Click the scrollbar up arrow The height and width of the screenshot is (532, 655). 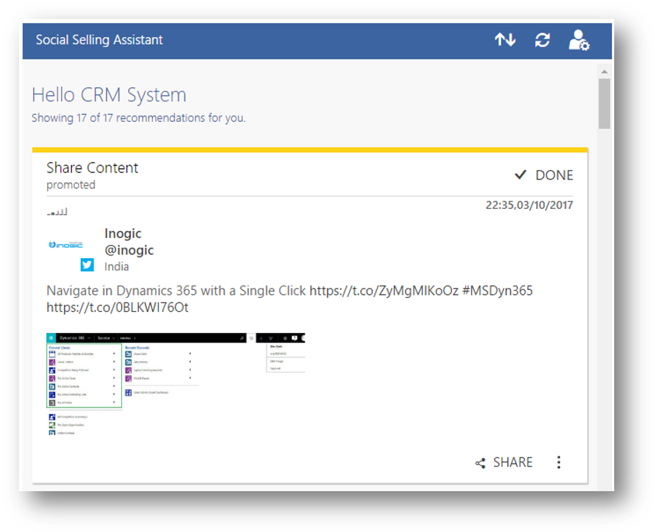coord(604,72)
